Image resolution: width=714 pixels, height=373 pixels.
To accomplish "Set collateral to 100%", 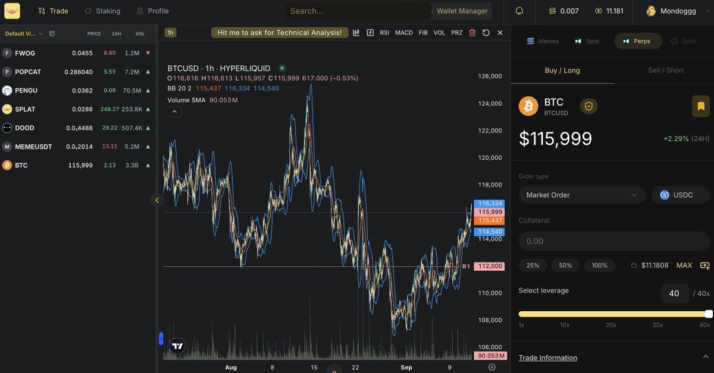I will pos(600,265).
